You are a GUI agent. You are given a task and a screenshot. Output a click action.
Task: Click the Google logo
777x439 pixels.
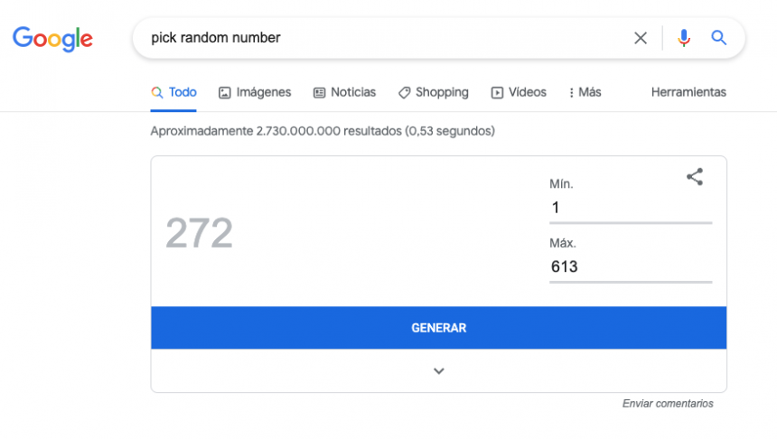click(x=52, y=38)
